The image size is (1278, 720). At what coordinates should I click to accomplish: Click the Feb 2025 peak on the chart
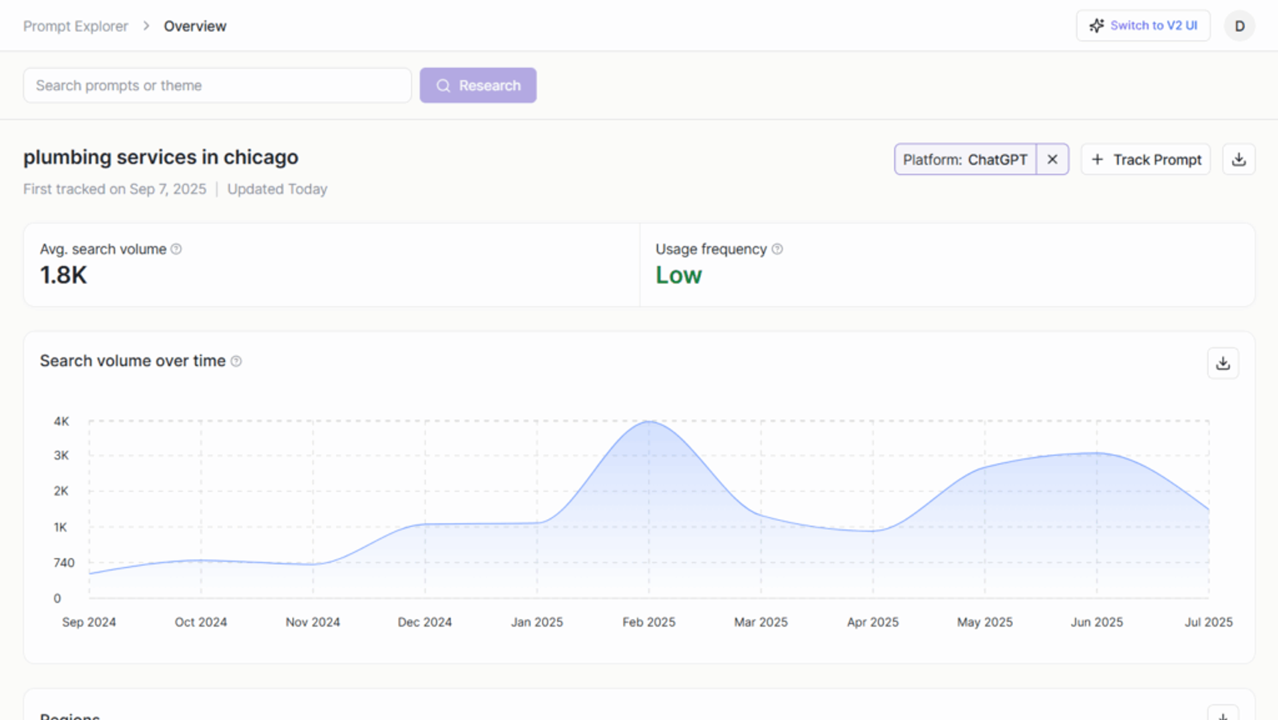click(649, 421)
